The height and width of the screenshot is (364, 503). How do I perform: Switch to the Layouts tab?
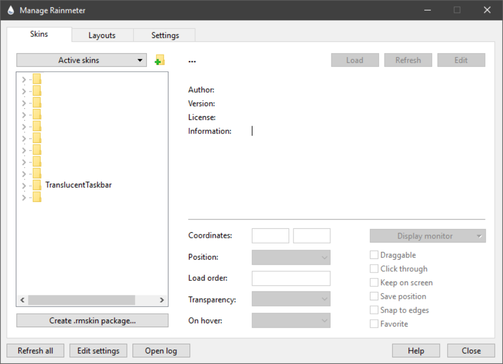coord(102,35)
